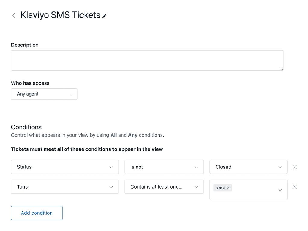
Task: Delete the Tags condition row
Action: click(x=294, y=187)
